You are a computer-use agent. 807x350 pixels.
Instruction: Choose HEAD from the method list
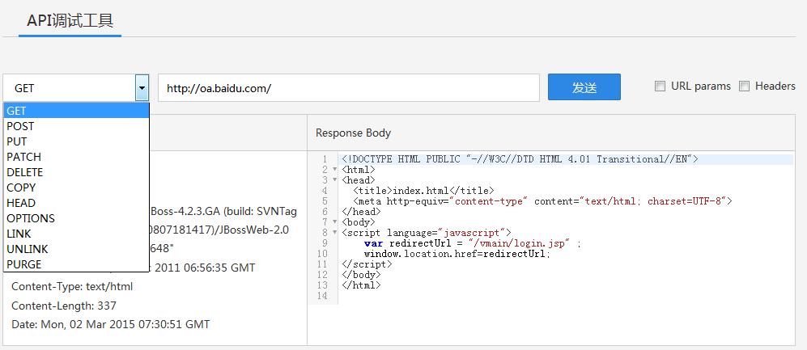coord(77,203)
